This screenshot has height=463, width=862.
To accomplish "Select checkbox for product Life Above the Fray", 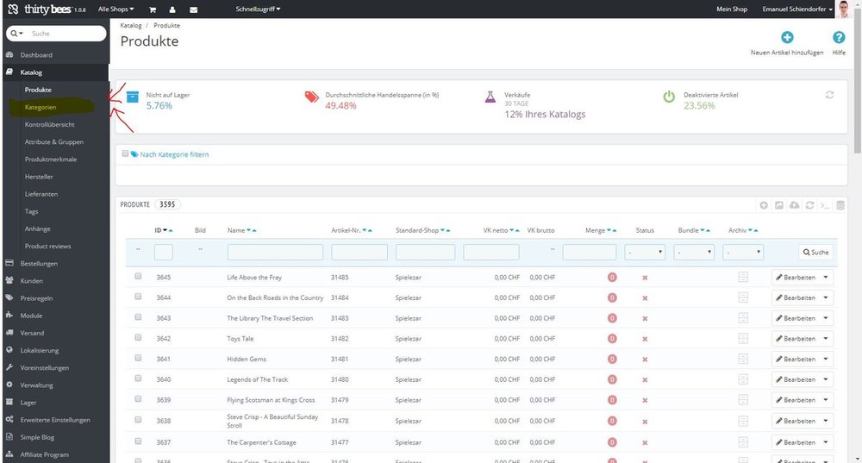I will [138, 277].
